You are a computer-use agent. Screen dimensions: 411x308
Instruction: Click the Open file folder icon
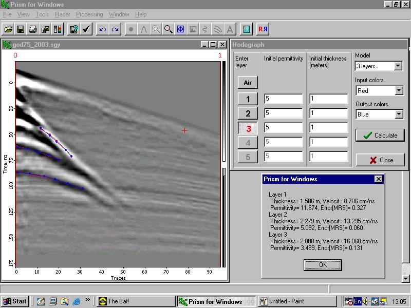pyautogui.click(x=8, y=29)
